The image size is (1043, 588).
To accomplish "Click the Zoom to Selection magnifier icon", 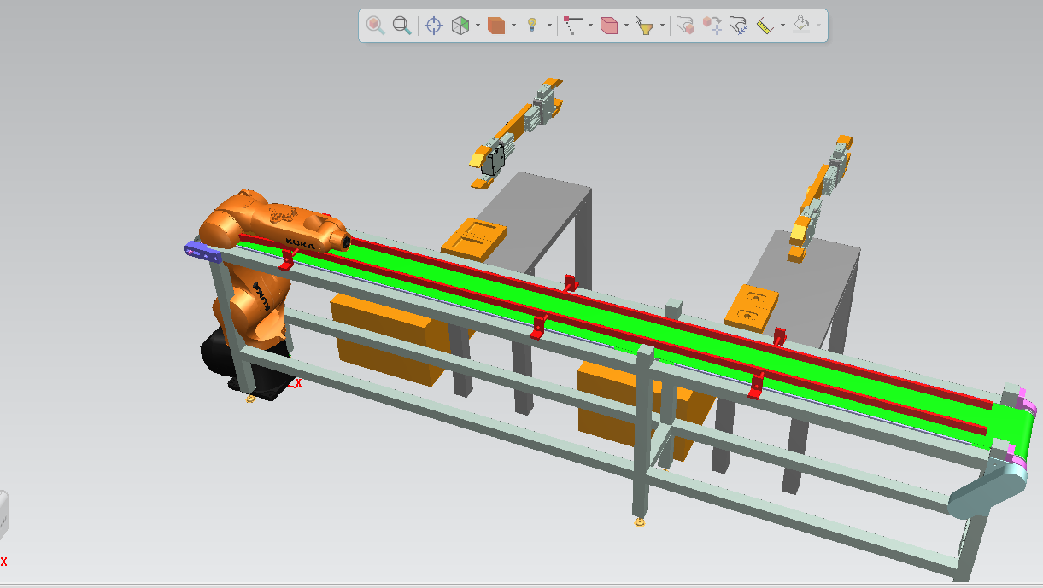I will click(375, 26).
